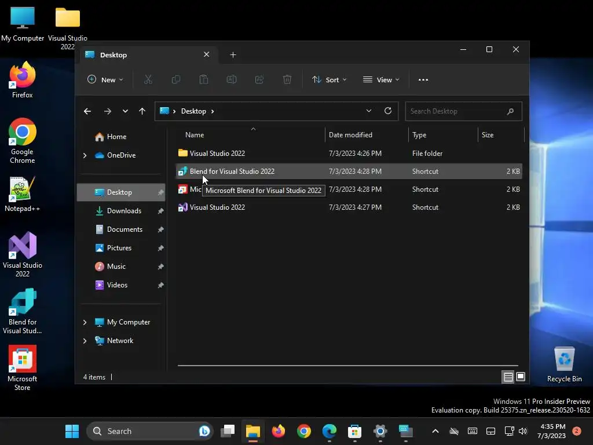Click the Share icon in toolbar
Image resolution: width=593 pixels, height=445 pixels.
(x=259, y=79)
